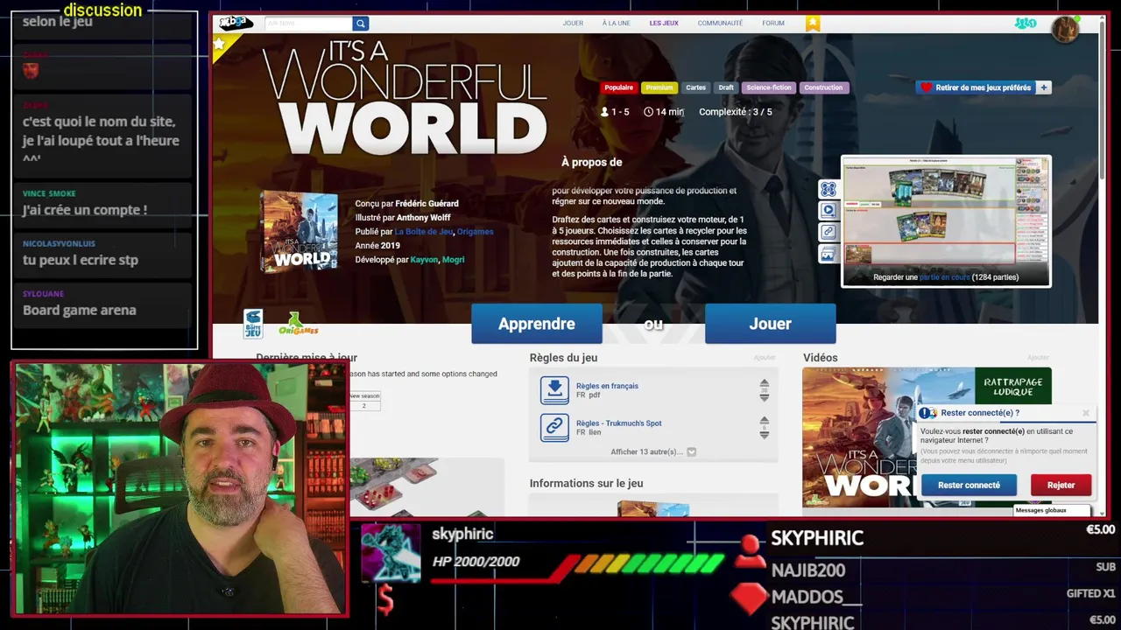
Task: Click the Premium tag
Action: click(x=659, y=87)
